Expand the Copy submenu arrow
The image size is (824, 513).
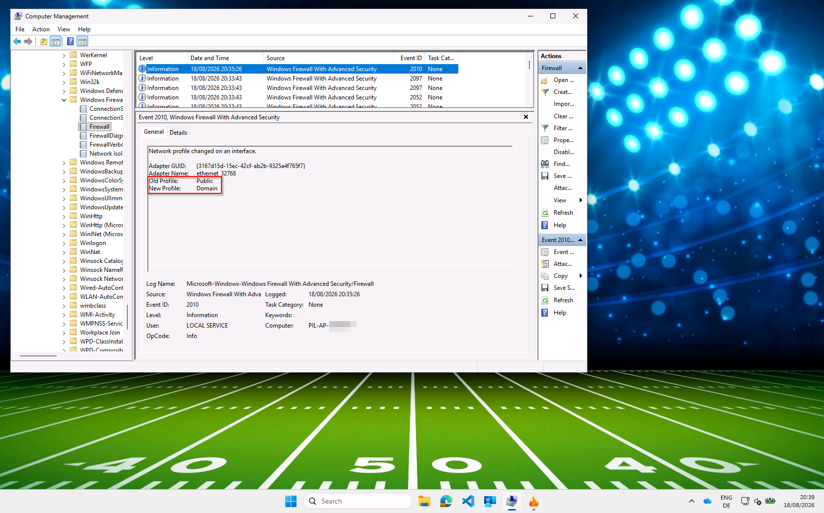[x=581, y=276]
